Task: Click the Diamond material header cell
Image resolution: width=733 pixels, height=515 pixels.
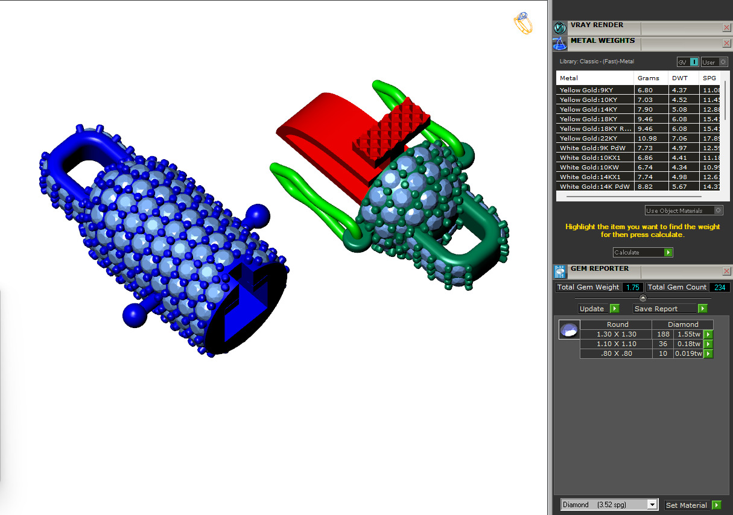Action: pyautogui.click(x=683, y=324)
